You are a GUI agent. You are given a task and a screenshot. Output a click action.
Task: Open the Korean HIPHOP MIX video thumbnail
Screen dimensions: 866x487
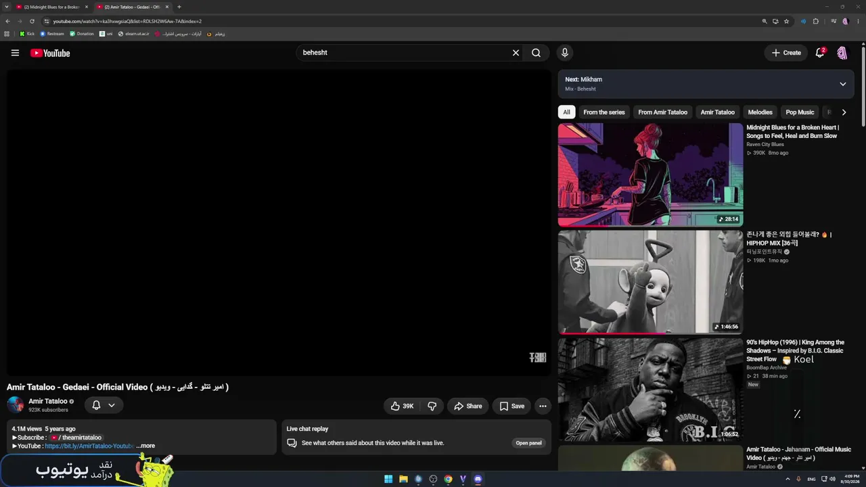click(x=650, y=282)
